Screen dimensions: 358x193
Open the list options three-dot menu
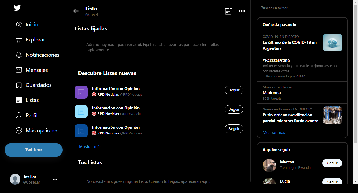tap(242, 11)
